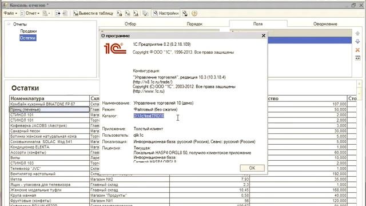Click the selected Каталог path field
Viewport: 366px width, 206px height.
(x=149, y=116)
